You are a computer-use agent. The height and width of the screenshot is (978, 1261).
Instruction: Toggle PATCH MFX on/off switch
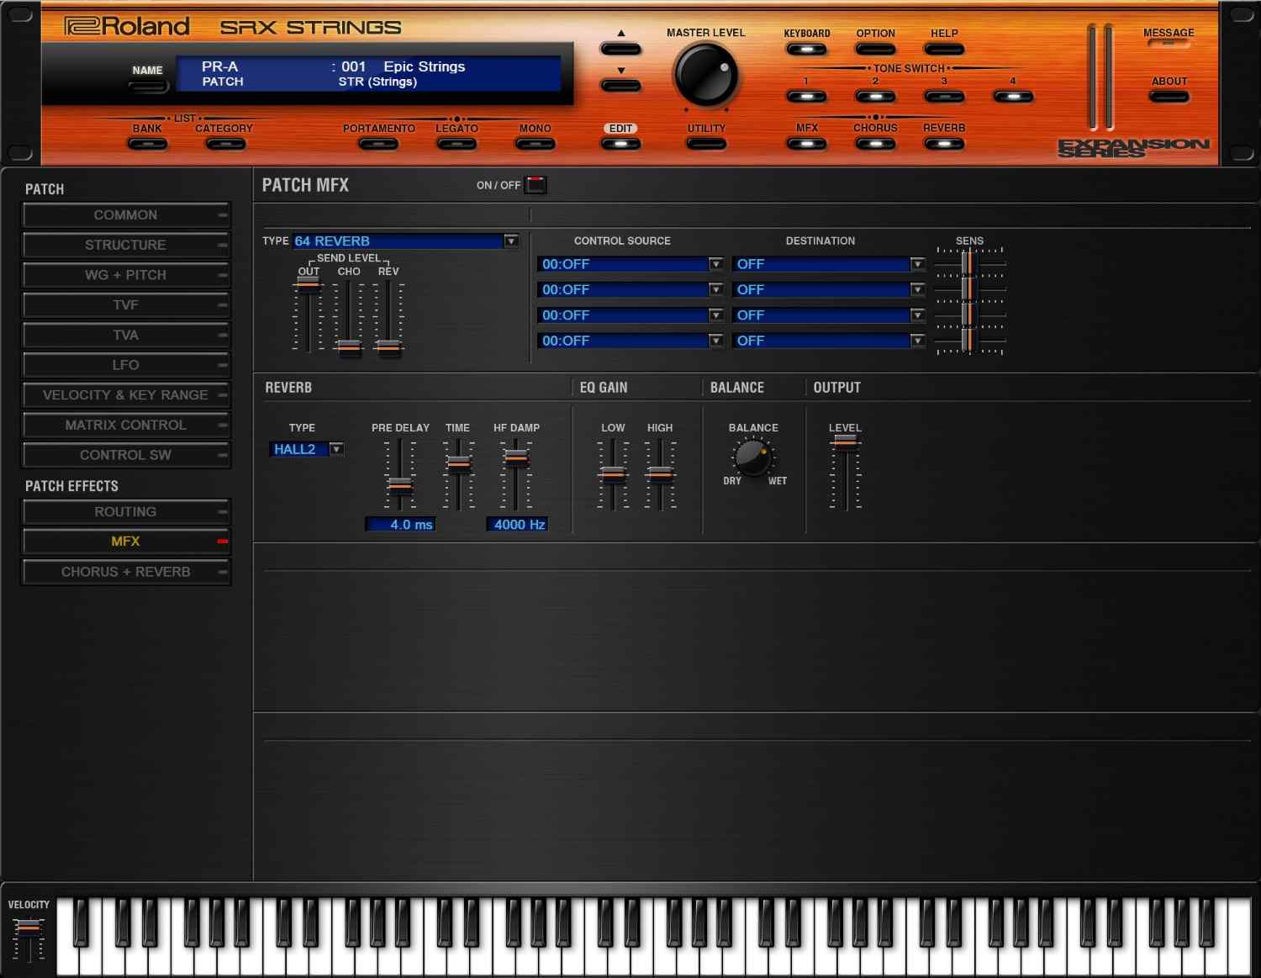click(x=536, y=185)
